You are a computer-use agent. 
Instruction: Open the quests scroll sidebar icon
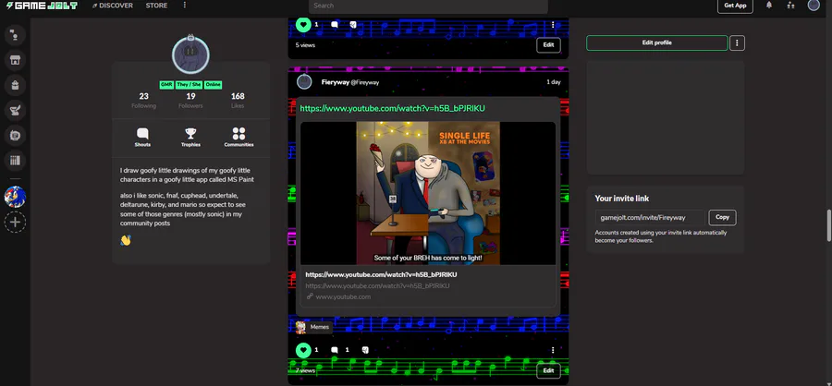pyautogui.click(x=15, y=110)
